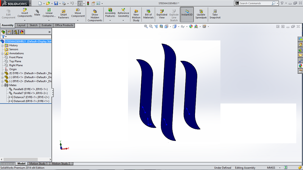Click Linear Component Pattern tool
This screenshot has width=303, height=170.
tap(49, 13)
